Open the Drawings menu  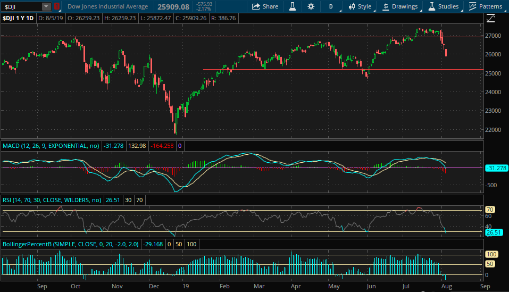click(x=400, y=6)
